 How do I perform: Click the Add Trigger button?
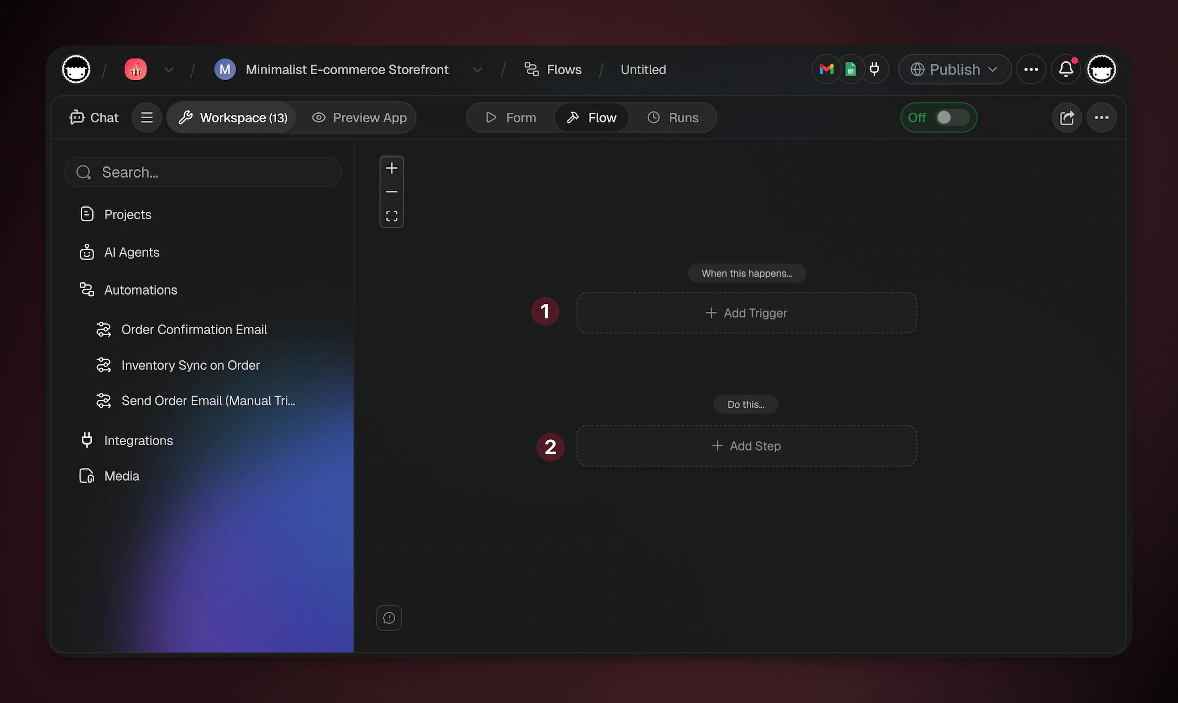click(x=746, y=313)
